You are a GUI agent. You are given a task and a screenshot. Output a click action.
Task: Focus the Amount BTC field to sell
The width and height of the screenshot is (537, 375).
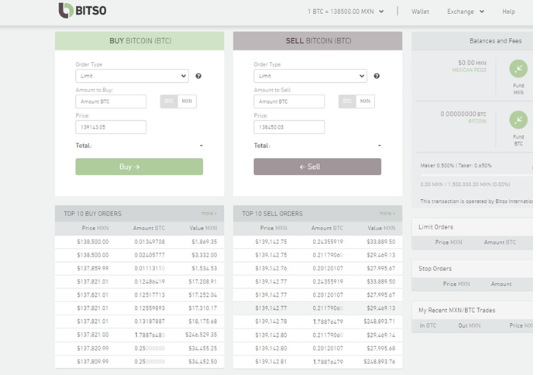coord(289,101)
